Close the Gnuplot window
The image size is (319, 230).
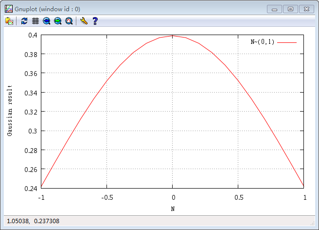pos(306,9)
